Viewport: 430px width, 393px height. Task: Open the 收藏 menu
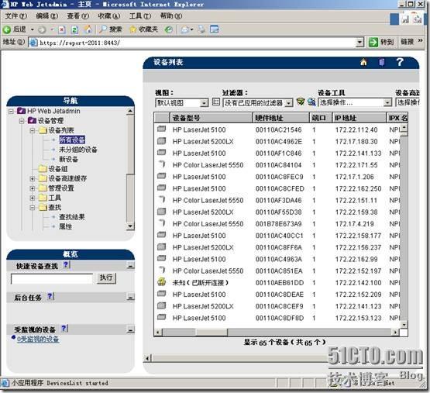click(x=109, y=16)
